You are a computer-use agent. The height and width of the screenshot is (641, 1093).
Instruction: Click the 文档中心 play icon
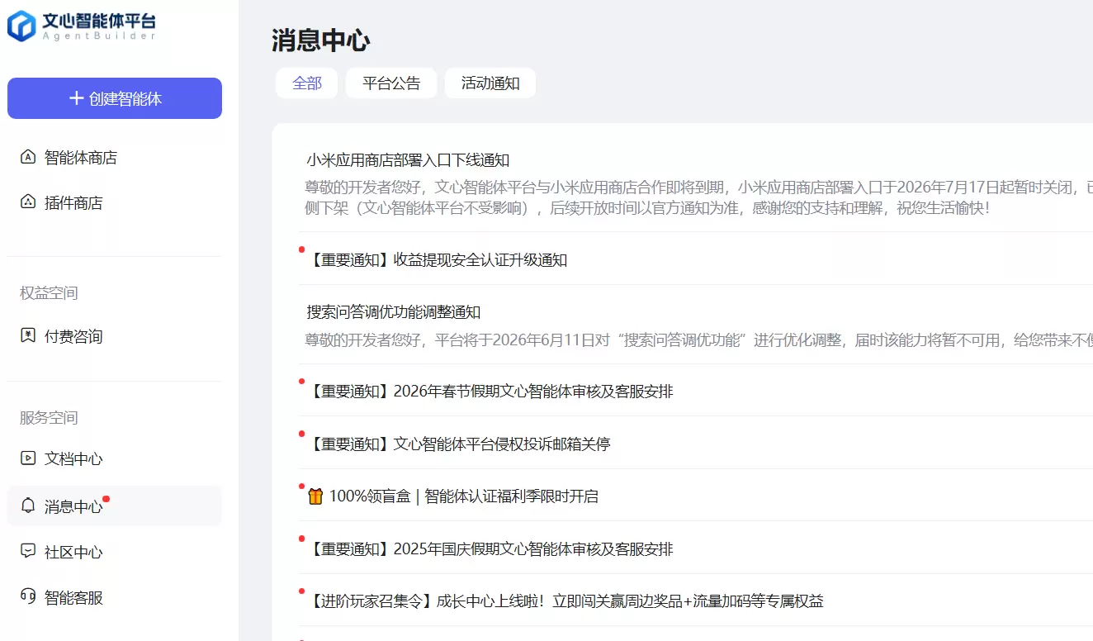(x=28, y=458)
